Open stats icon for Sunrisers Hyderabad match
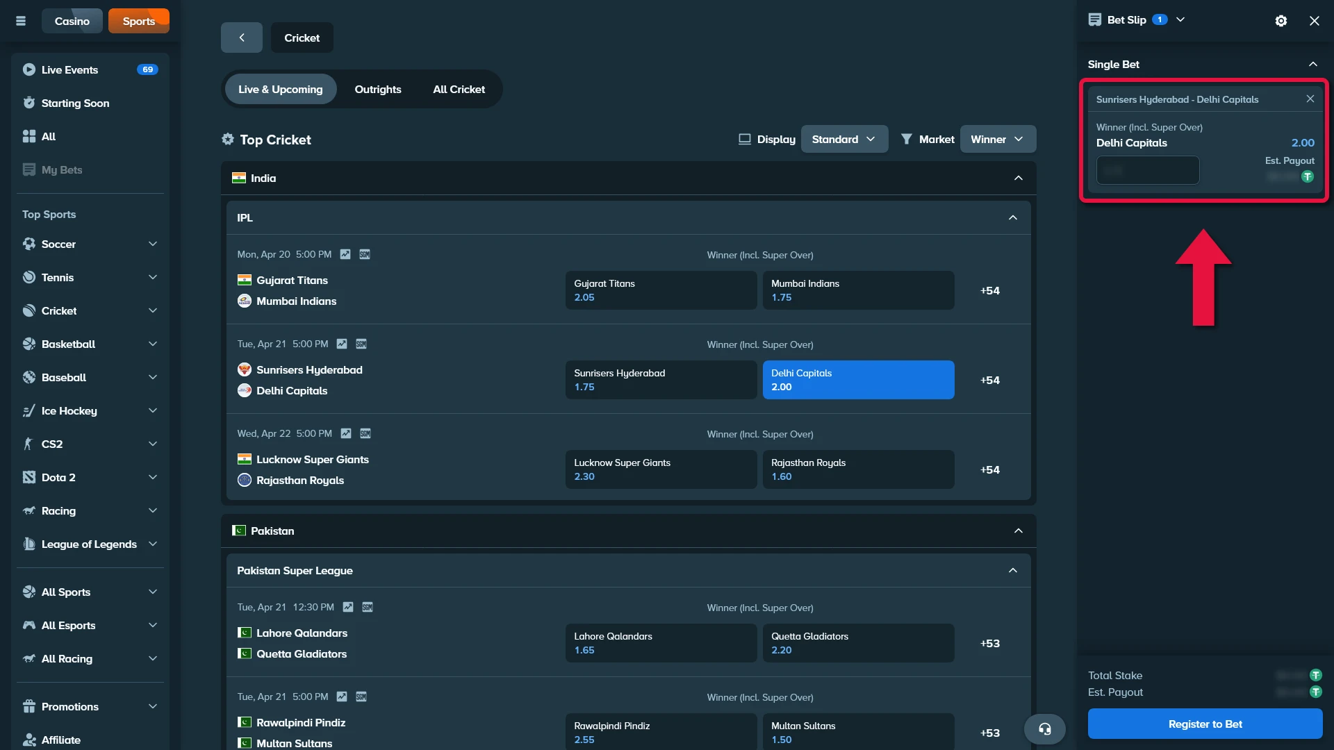Viewport: 1334px width, 750px height. [x=342, y=344]
